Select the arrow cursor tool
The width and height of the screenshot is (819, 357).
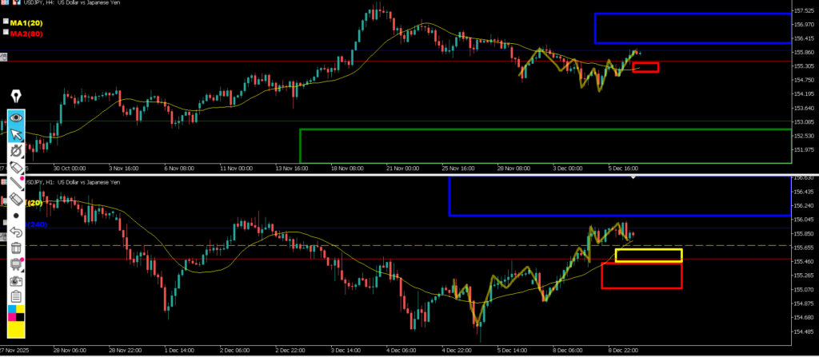pos(16,133)
